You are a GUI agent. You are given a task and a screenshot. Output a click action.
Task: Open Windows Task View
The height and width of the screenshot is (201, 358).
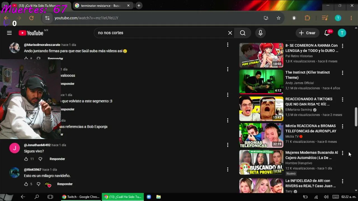(50, 197)
